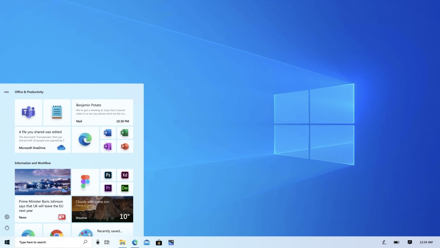Viewport: 440px width, 248px height.
Task: Launch the Figma tile
Action: click(x=85, y=182)
